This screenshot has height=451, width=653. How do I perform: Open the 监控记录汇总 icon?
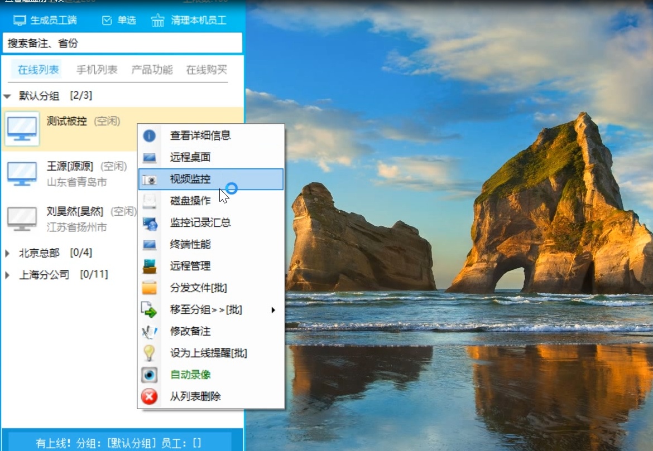pyautogui.click(x=149, y=223)
